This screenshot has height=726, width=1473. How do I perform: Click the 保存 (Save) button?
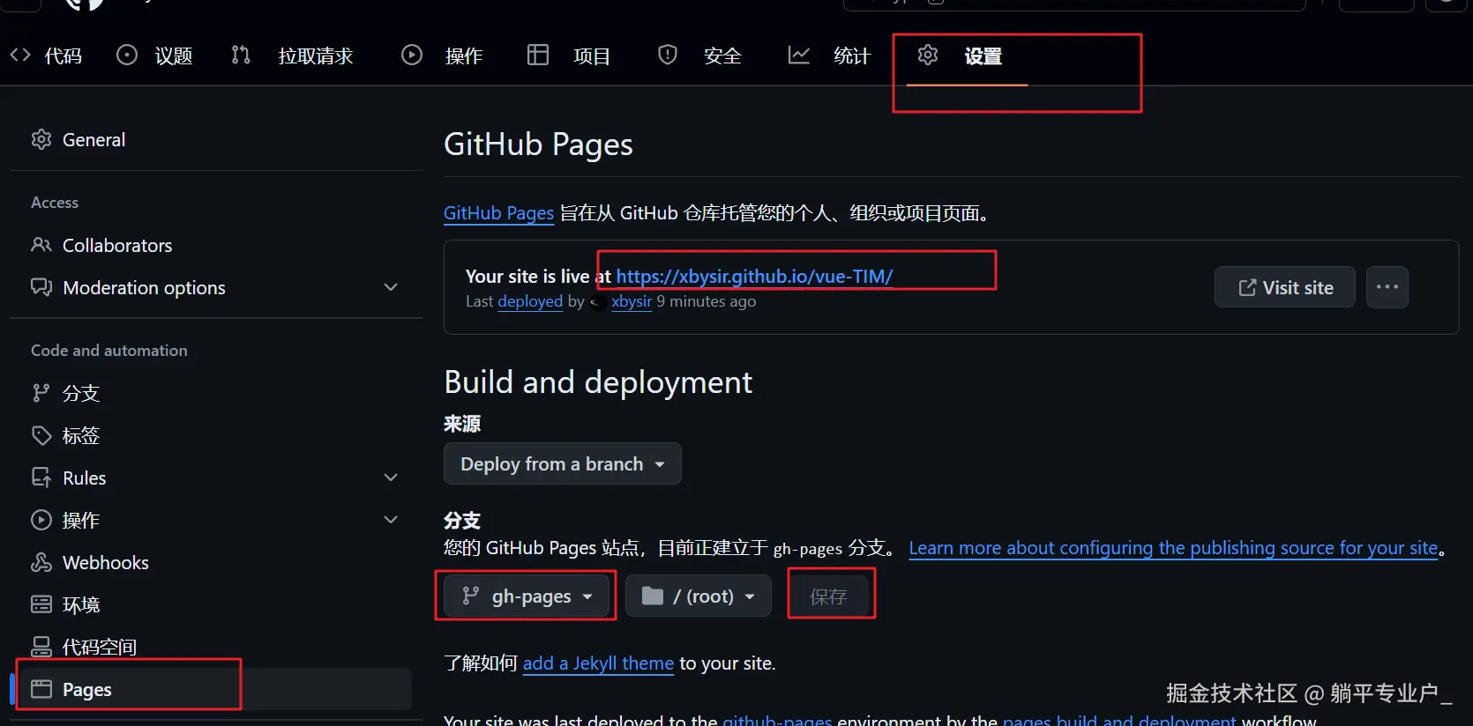pos(829,596)
